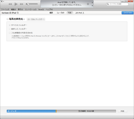Click the up arrow in status display

[x=92, y=3]
